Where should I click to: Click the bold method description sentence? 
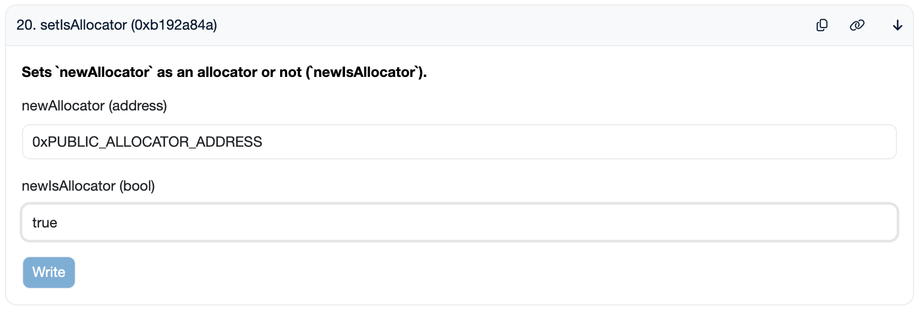click(x=224, y=72)
